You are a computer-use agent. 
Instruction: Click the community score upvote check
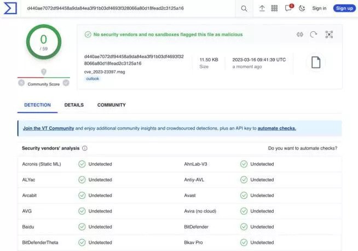coord(66,83)
